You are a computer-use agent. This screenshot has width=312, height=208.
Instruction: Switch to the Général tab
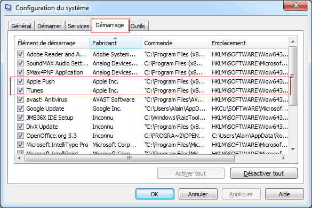click(21, 26)
